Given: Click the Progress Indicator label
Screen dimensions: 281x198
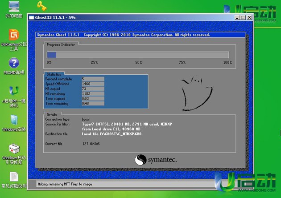Looking at the screenshot, I should (61, 44).
